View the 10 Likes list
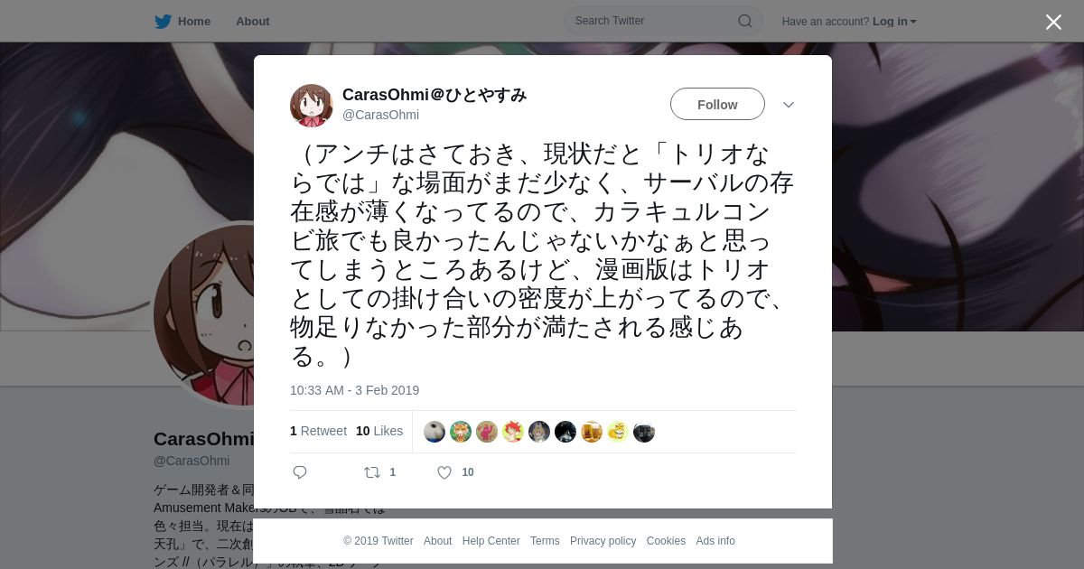The image size is (1084, 569). pyautogui.click(x=379, y=431)
